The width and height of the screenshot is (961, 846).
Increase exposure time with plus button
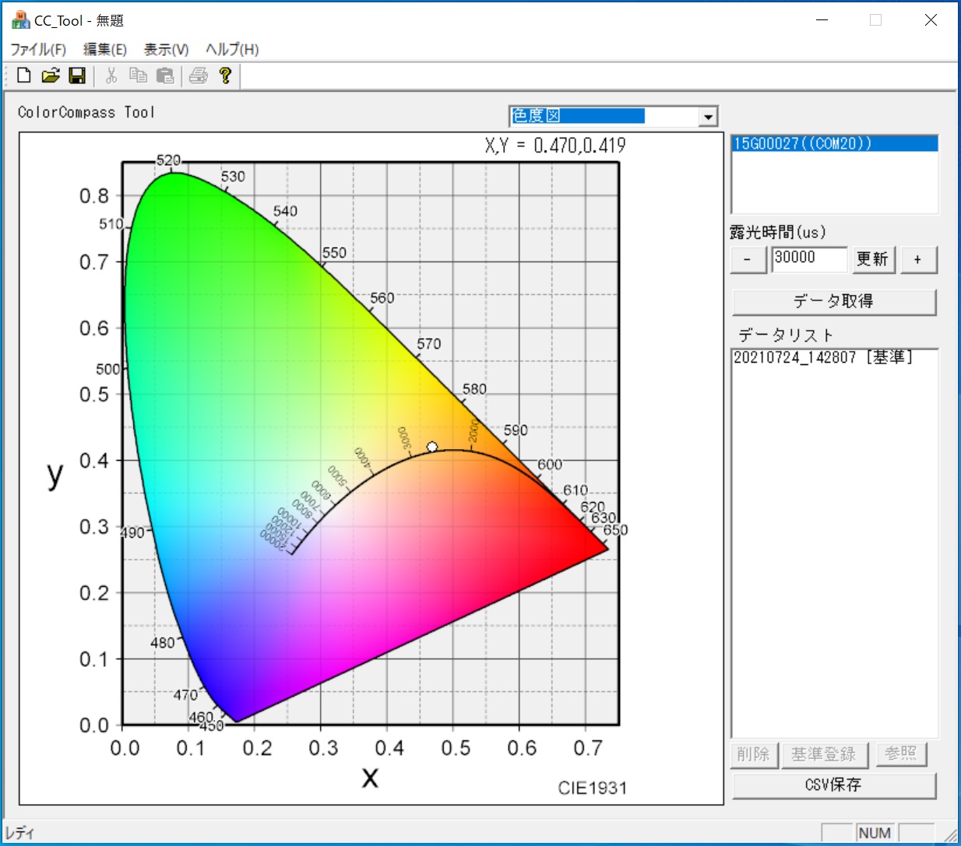point(918,259)
